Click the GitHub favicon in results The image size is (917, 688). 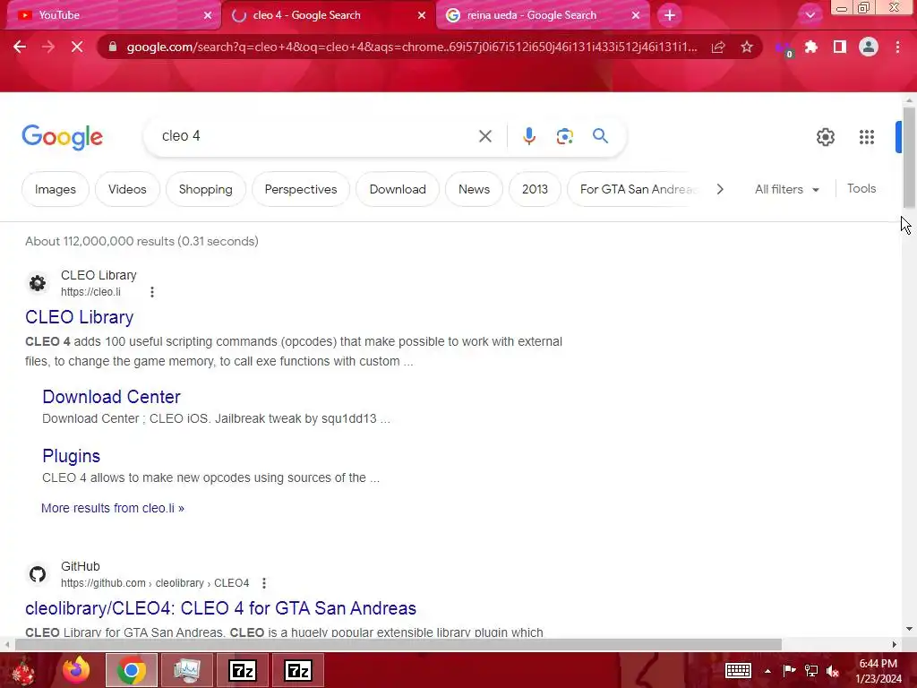[x=38, y=574]
